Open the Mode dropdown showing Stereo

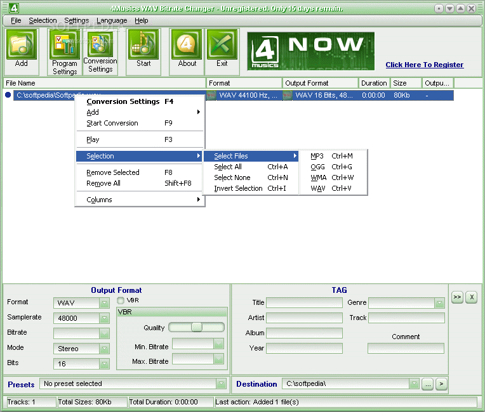pos(104,349)
